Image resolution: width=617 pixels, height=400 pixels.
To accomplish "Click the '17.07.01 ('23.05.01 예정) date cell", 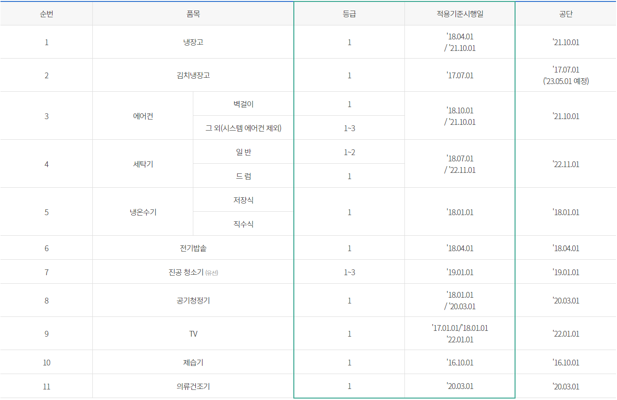I will click(x=566, y=75).
